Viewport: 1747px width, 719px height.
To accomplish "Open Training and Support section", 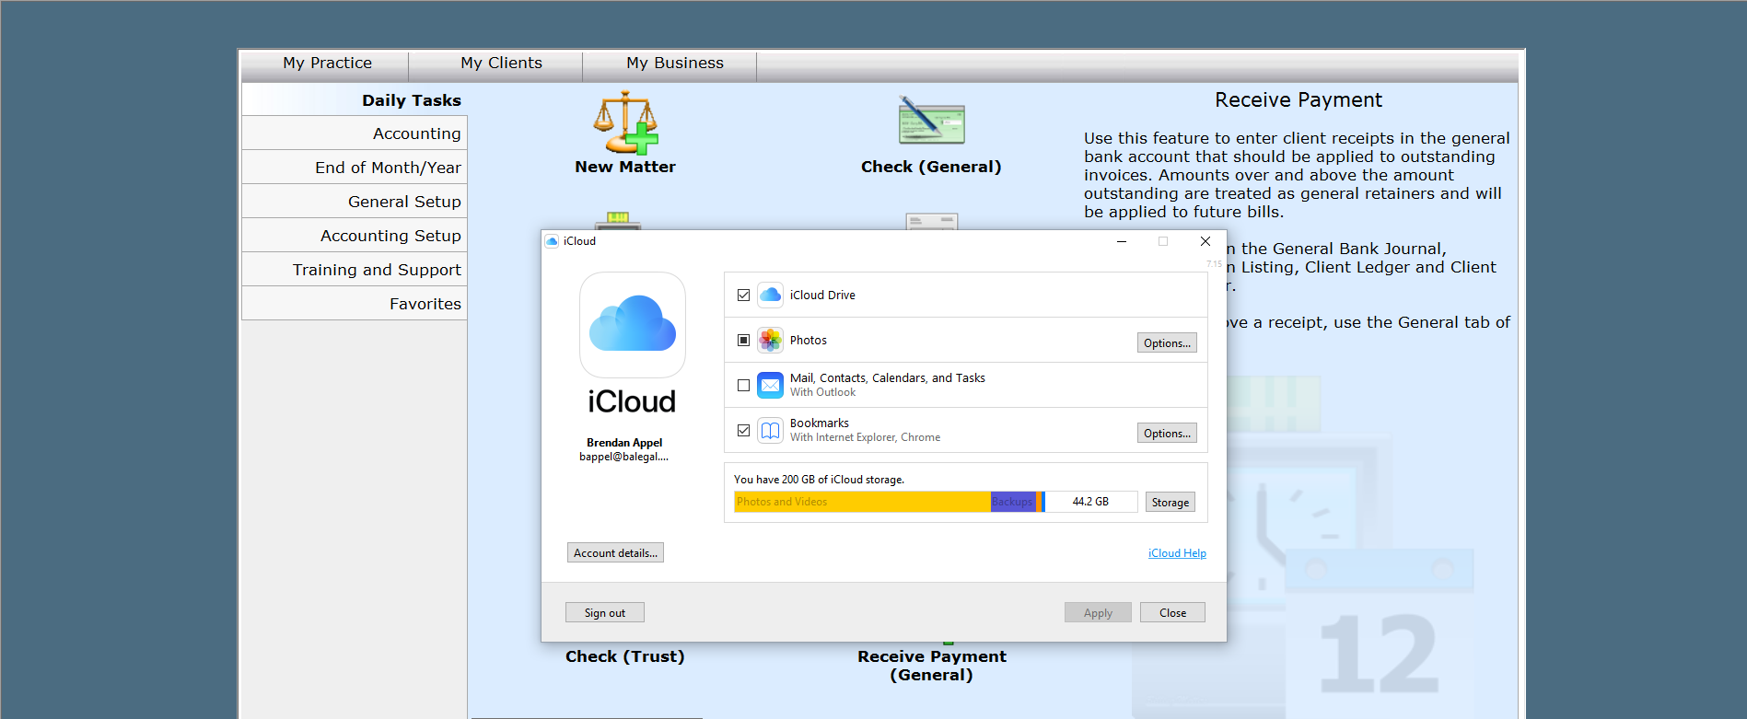I will click(355, 270).
